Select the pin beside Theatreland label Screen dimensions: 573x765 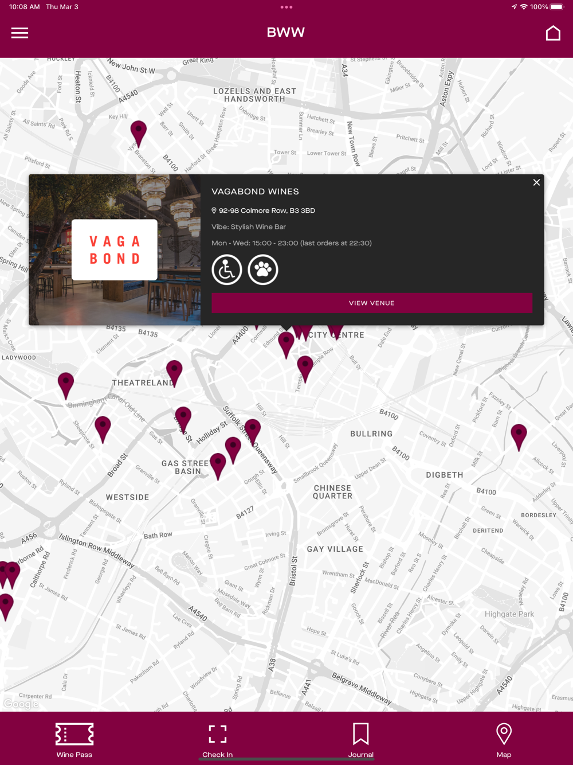click(x=174, y=373)
